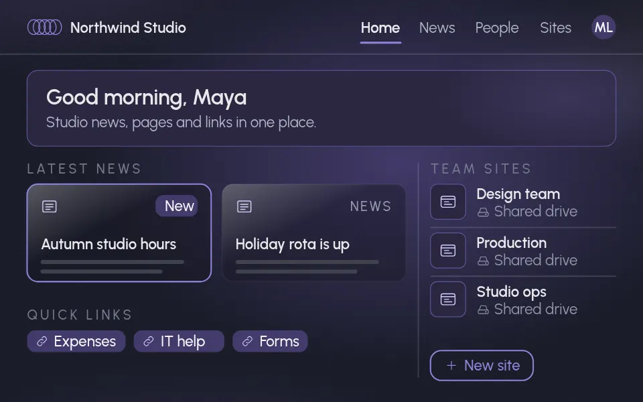The height and width of the screenshot is (402, 643).
Task: Click the Studio ops site name
Action: (511, 292)
